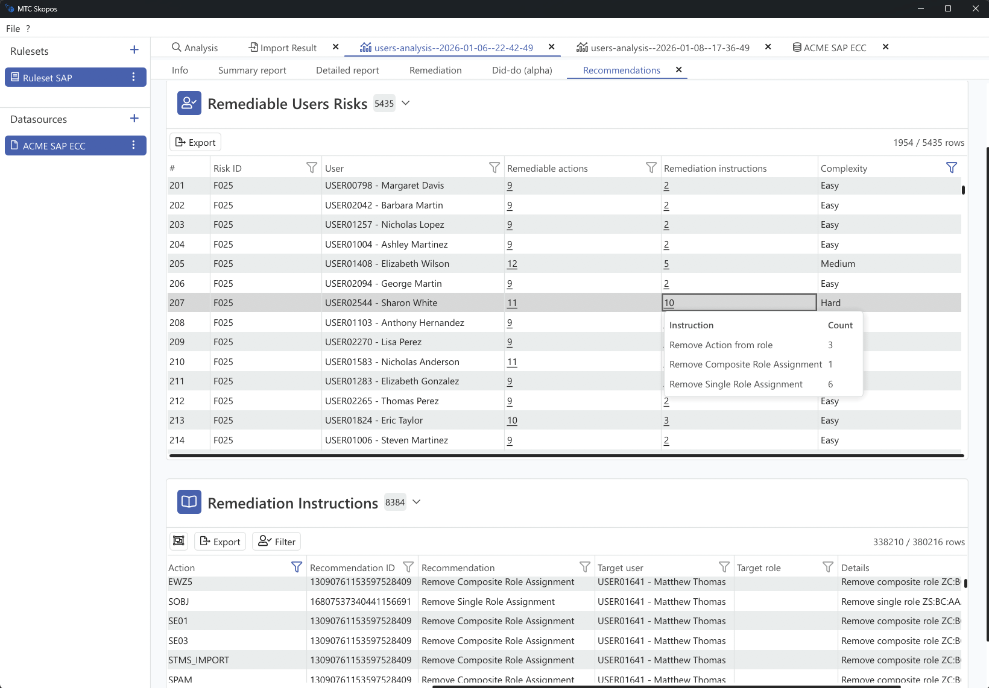Export the Remediable Users Risks table
Screen dimensions: 989x688
[x=195, y=142]
